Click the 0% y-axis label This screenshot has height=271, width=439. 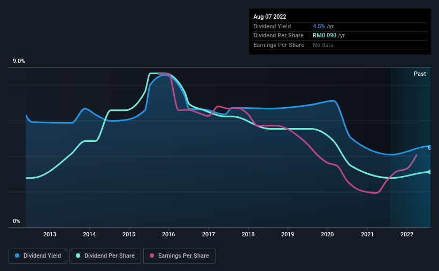click(17, 221)
